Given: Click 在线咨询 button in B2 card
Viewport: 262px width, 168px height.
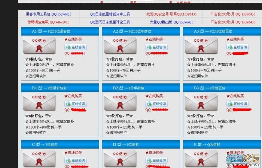Looking at the screenshot, I should pyautogui.click(x=156, y=104).
